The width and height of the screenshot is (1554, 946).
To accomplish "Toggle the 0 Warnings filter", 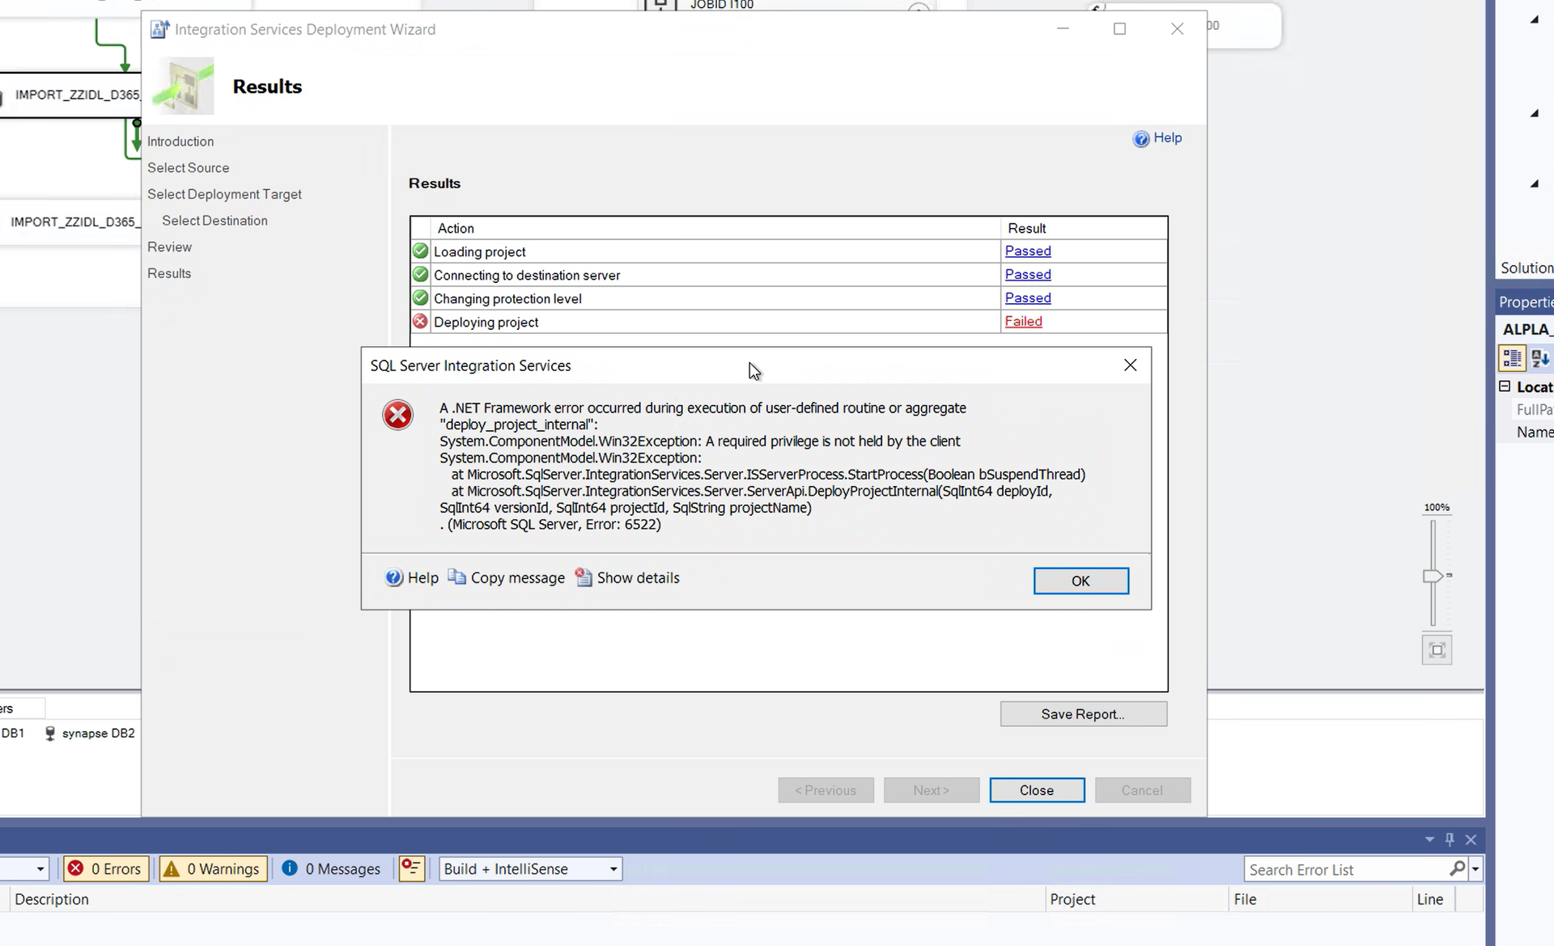I will click(x=212, y=868).
